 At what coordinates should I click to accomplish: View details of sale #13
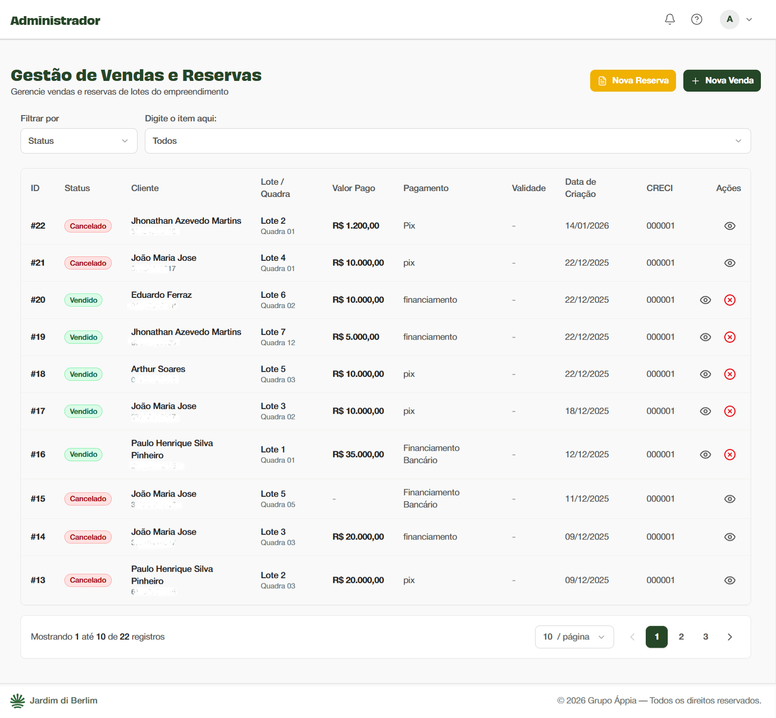[x=730, y=580]
